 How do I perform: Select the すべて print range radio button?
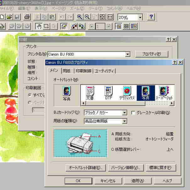[30, 95]
